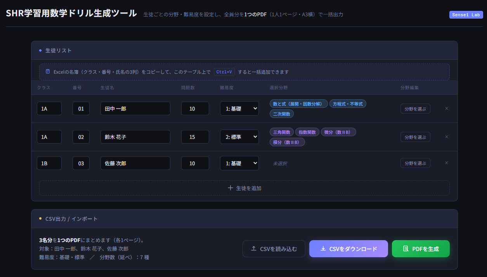Screen dimensions: 487x277
Task: Click question count field showing 15
Action: click(x=195, y=137)
